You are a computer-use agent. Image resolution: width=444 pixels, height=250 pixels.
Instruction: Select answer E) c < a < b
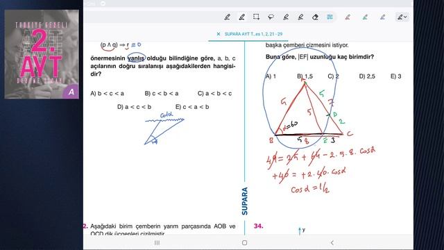(x=192, y=107)
